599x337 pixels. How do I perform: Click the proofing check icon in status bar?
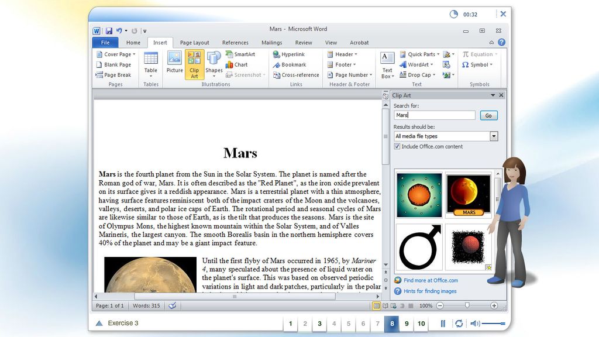pyautogui.click(x=173, y=305)
